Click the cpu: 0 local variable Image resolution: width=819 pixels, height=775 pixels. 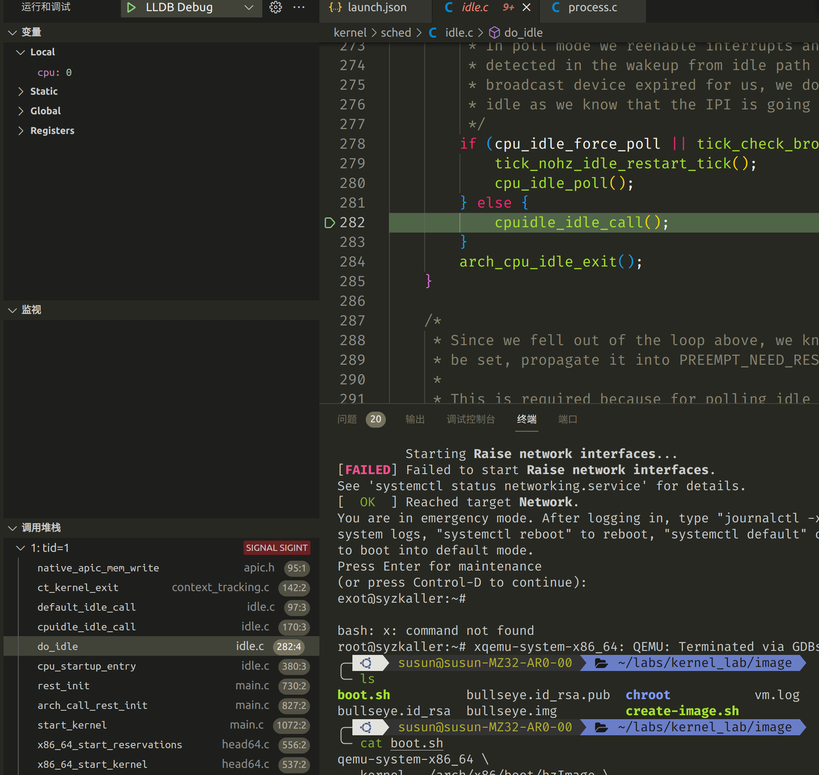[55, 72]
